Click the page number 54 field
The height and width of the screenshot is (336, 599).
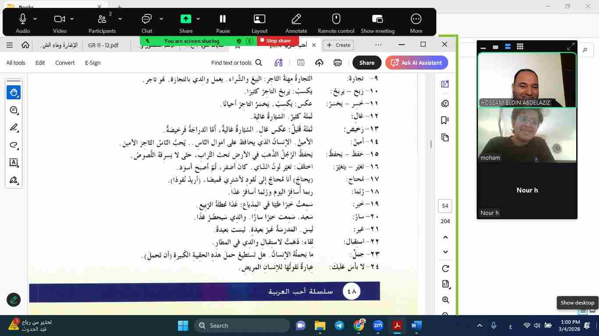445,206
